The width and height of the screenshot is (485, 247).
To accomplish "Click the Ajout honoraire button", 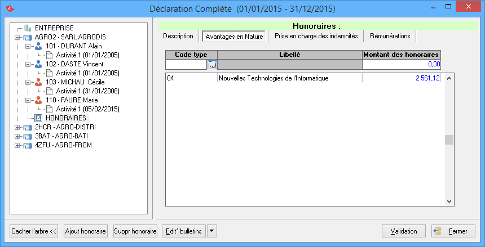I will [x=86, y=231].
